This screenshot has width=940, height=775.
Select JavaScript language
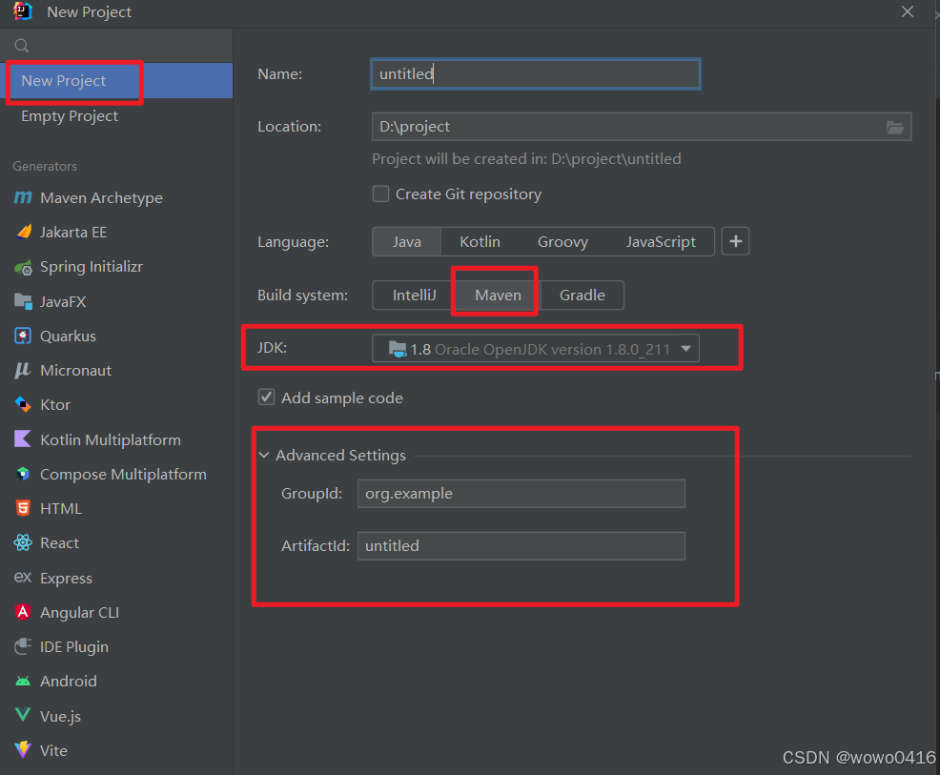tap(661, 241)
